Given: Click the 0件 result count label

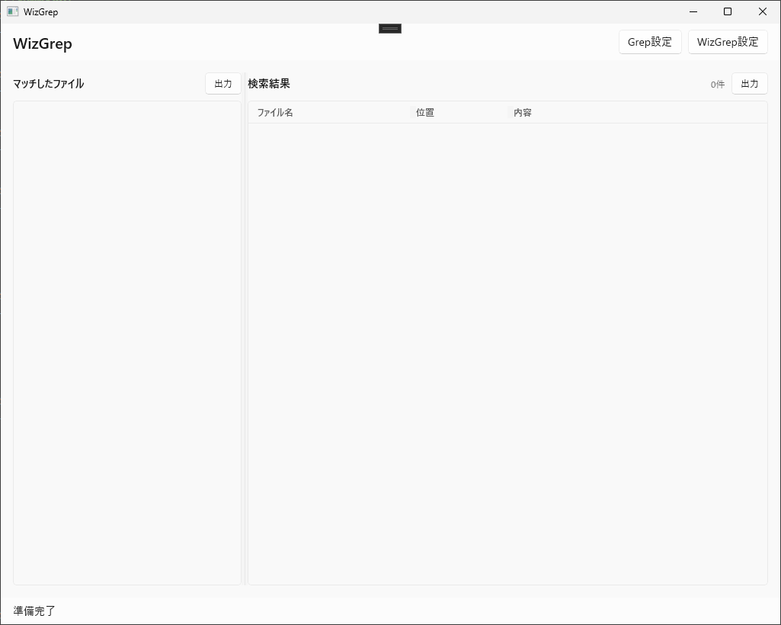Looking at the screenshot, I should point(718,85).
